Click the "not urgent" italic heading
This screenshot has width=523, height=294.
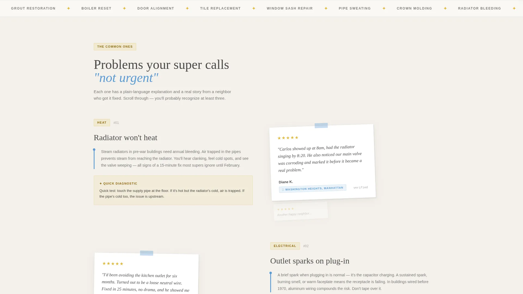tap(126, 78)
